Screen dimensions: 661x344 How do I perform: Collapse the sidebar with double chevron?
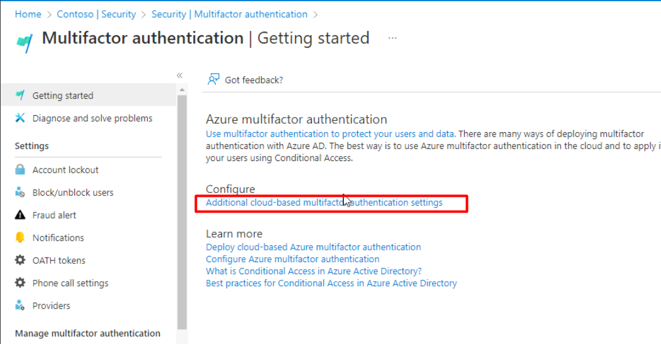(180, 75)
